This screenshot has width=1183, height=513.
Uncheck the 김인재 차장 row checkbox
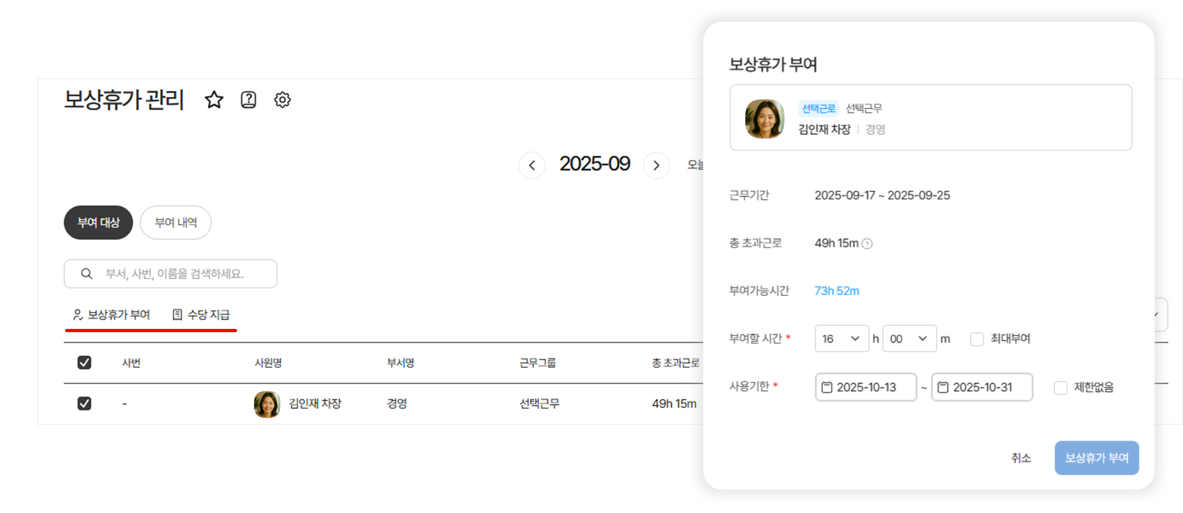(84, 404)
